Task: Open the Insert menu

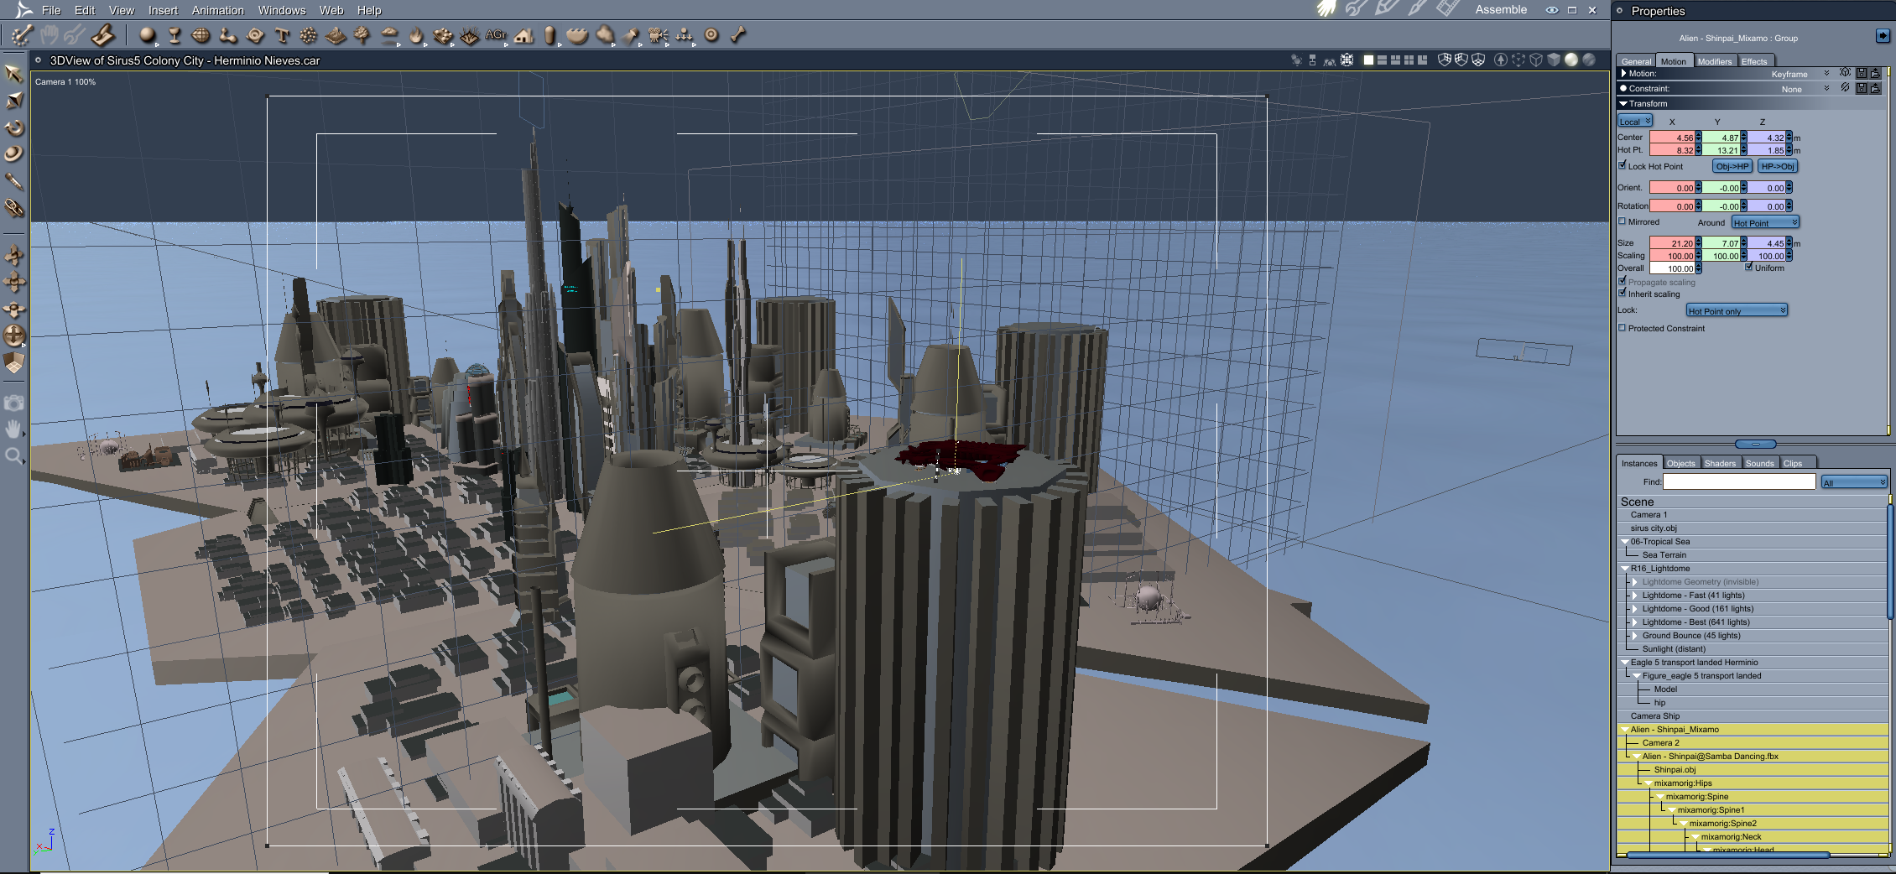Action: point(163,10)
